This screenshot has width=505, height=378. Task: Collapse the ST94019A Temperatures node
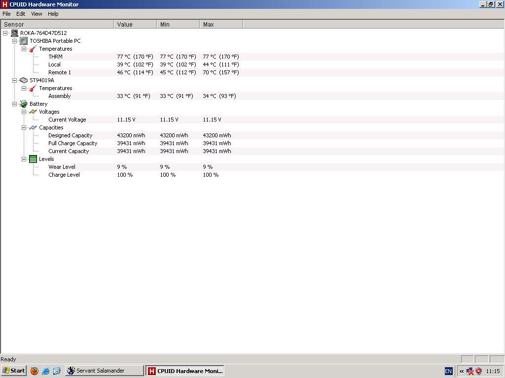(24, 88)
